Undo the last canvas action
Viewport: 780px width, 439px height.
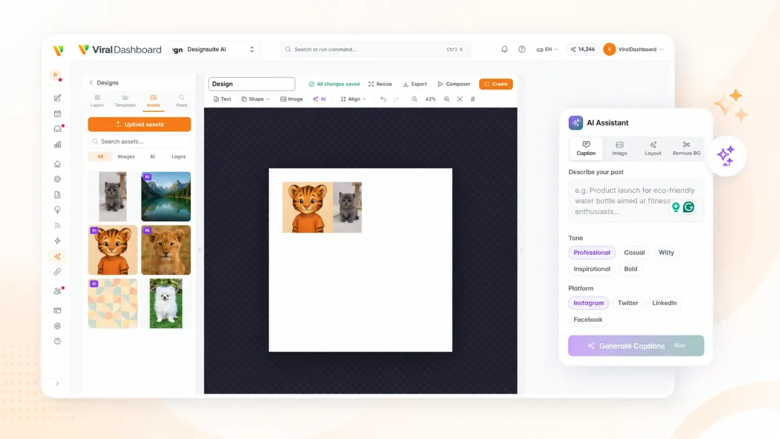click(383, 99)
